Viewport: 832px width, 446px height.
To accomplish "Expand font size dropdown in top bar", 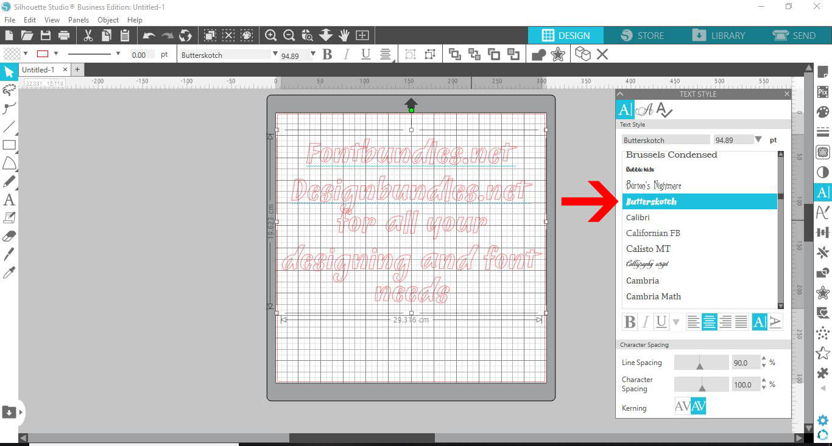I will [313, 54].
